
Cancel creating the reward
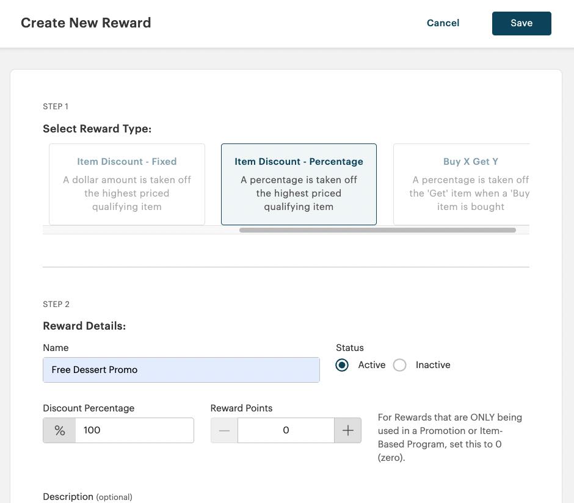pyautogui.click(x=443, y=23)
